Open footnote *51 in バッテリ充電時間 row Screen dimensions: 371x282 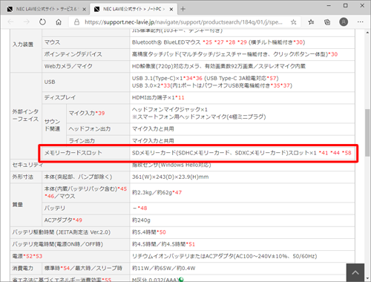click(191, 244)
